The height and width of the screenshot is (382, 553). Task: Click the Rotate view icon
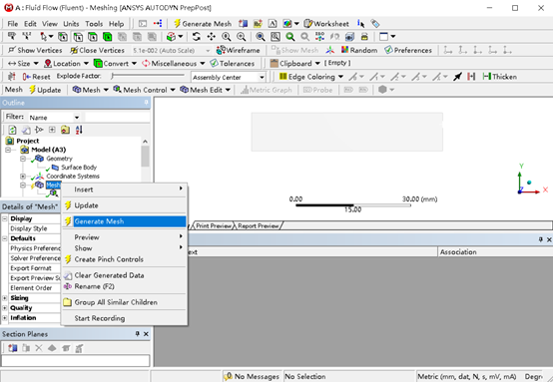coord(197,37)
